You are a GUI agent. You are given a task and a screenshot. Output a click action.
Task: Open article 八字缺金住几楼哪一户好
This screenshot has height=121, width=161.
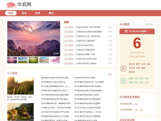pos(85,54)
